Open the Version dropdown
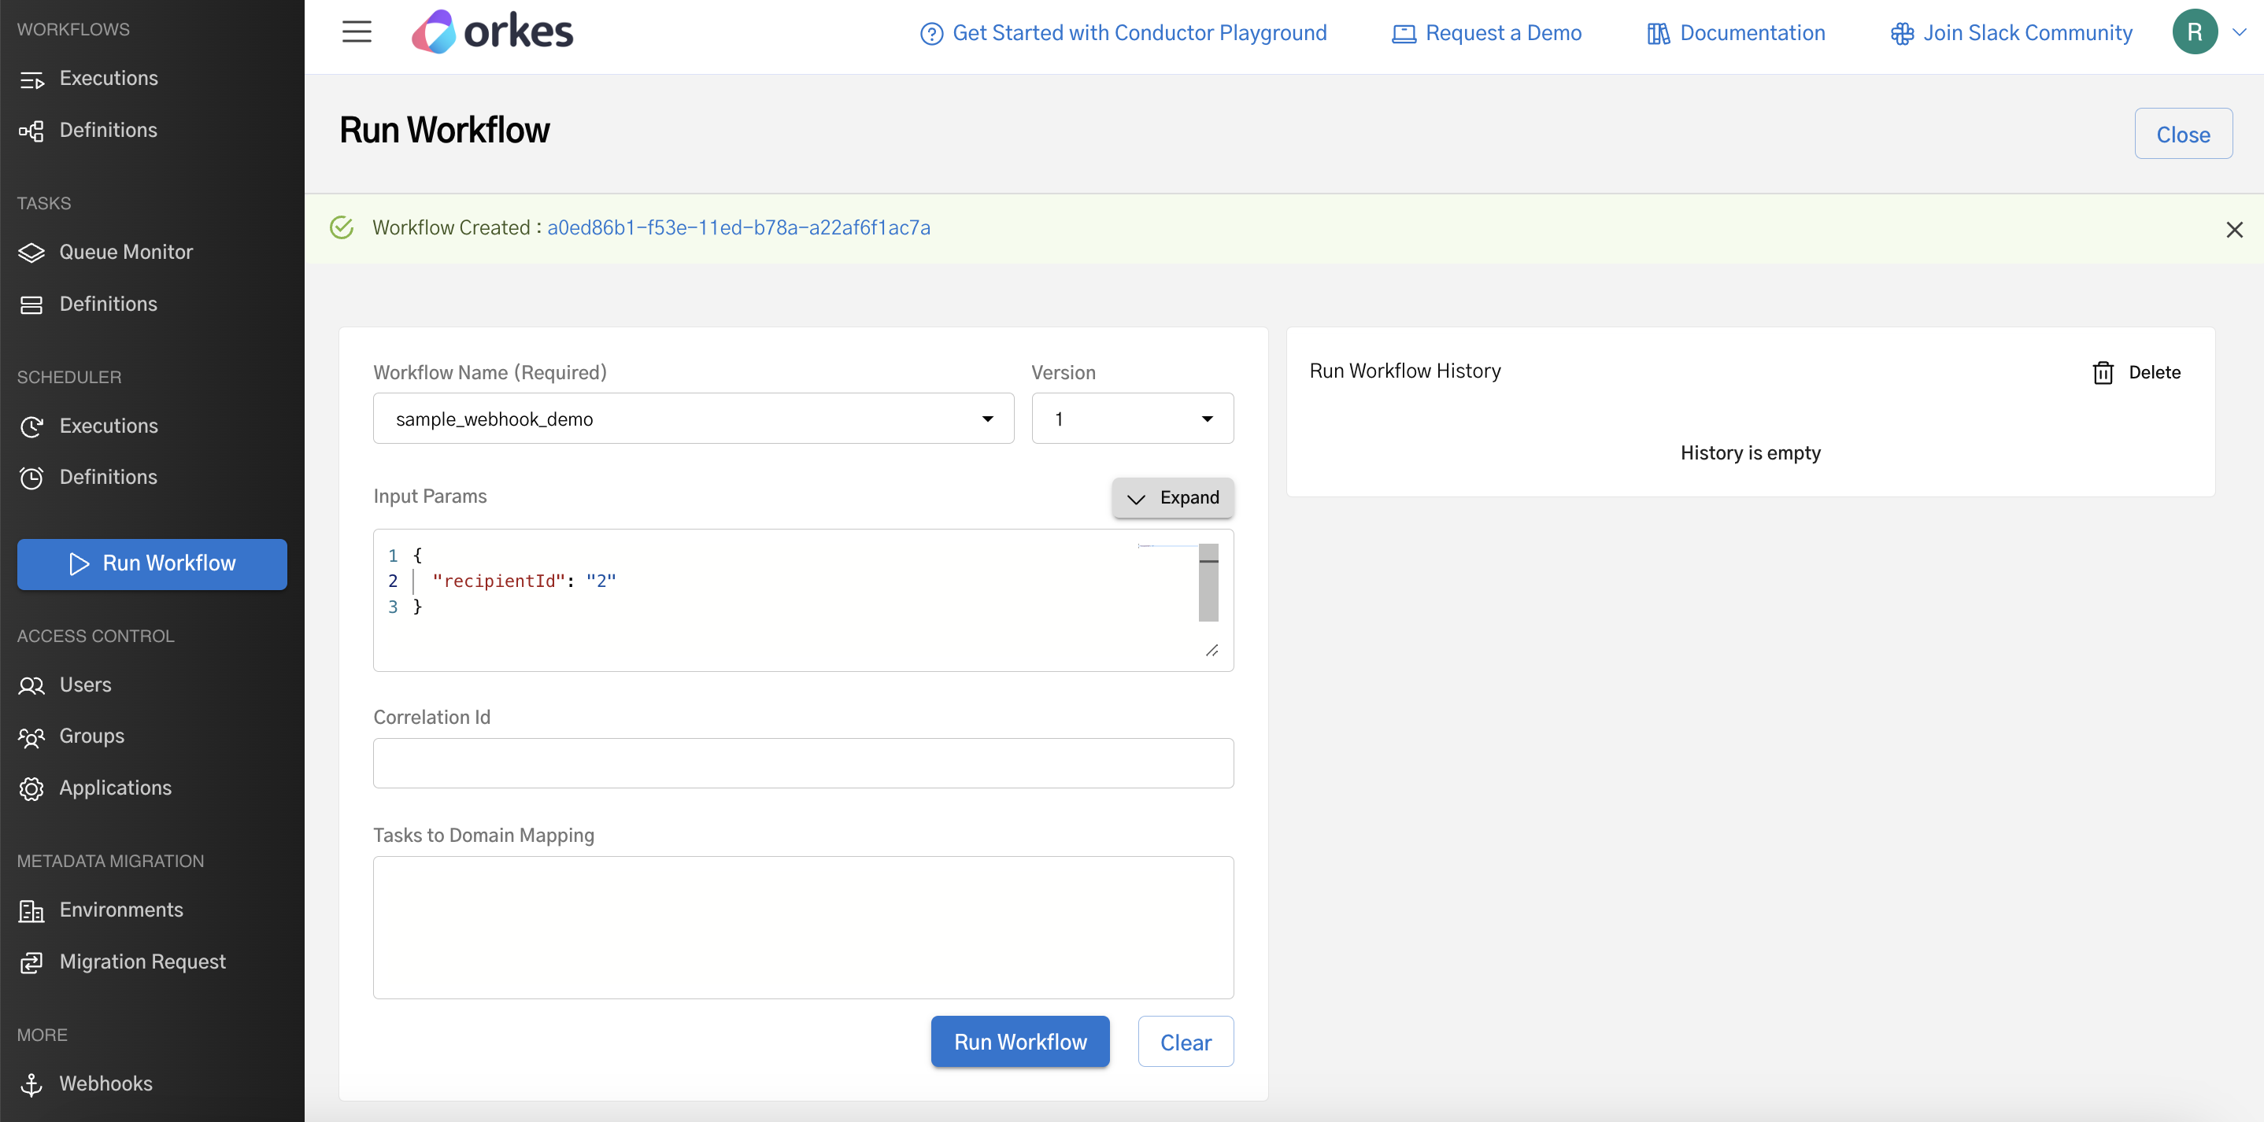Image resolution: width=2264 pixels, height=1122 pixels. pyautogui.click(x=1208, y=419)
